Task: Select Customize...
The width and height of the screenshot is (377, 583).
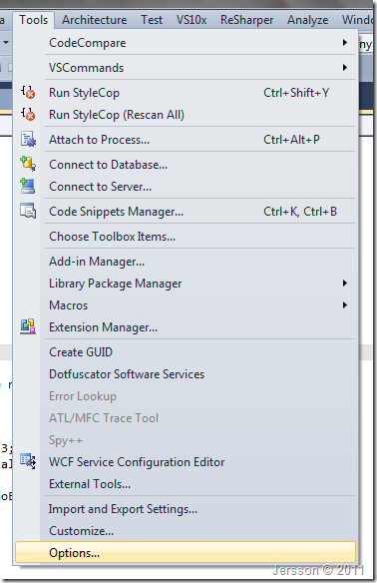Action: [x=186, y=530]
